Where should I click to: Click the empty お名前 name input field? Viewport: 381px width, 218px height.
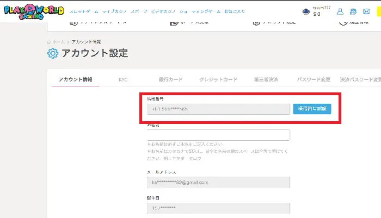pyautogui.click(x=218, y=135)
